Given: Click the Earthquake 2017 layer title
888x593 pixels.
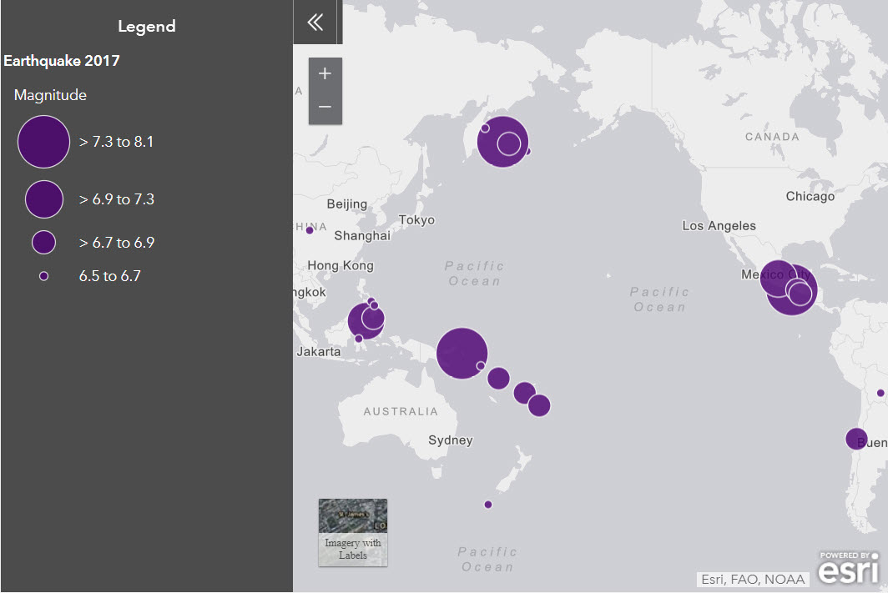Looking at the screenshot, I should 62,61.
